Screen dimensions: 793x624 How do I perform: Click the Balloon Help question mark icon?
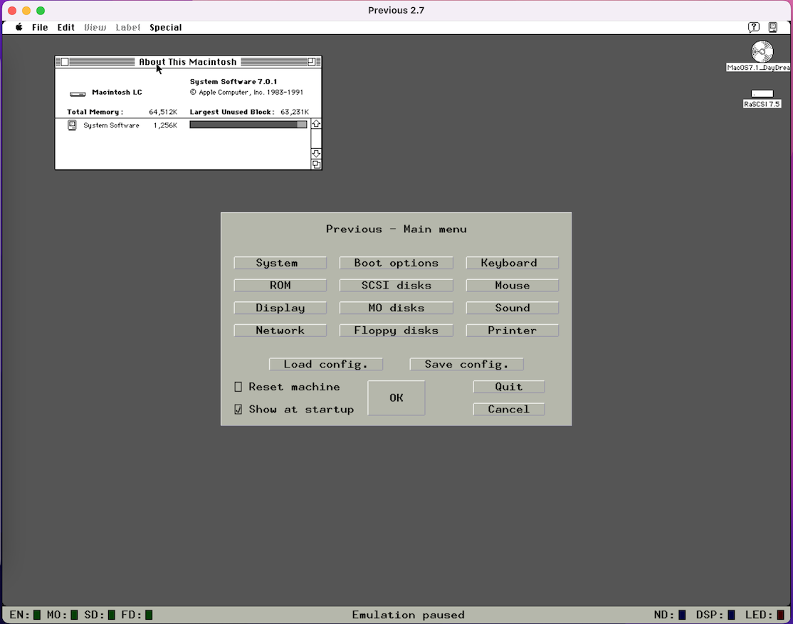pos(753,27)
